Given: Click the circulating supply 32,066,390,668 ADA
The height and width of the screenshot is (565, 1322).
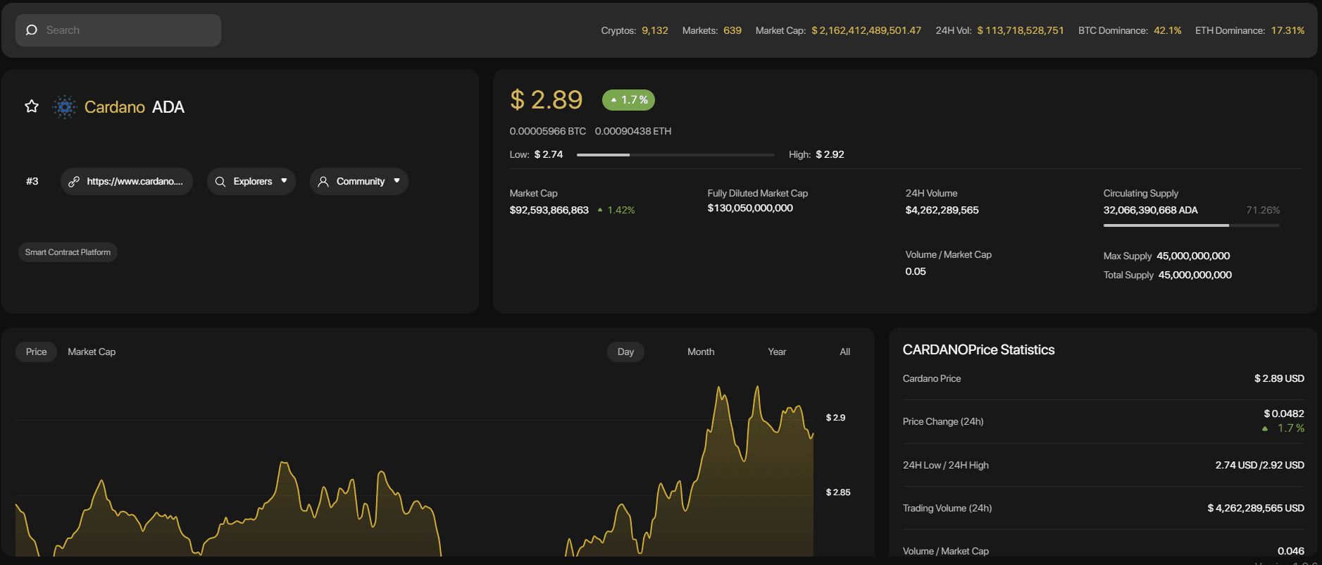Looking at the screenshot, I should coord(1150,210).
